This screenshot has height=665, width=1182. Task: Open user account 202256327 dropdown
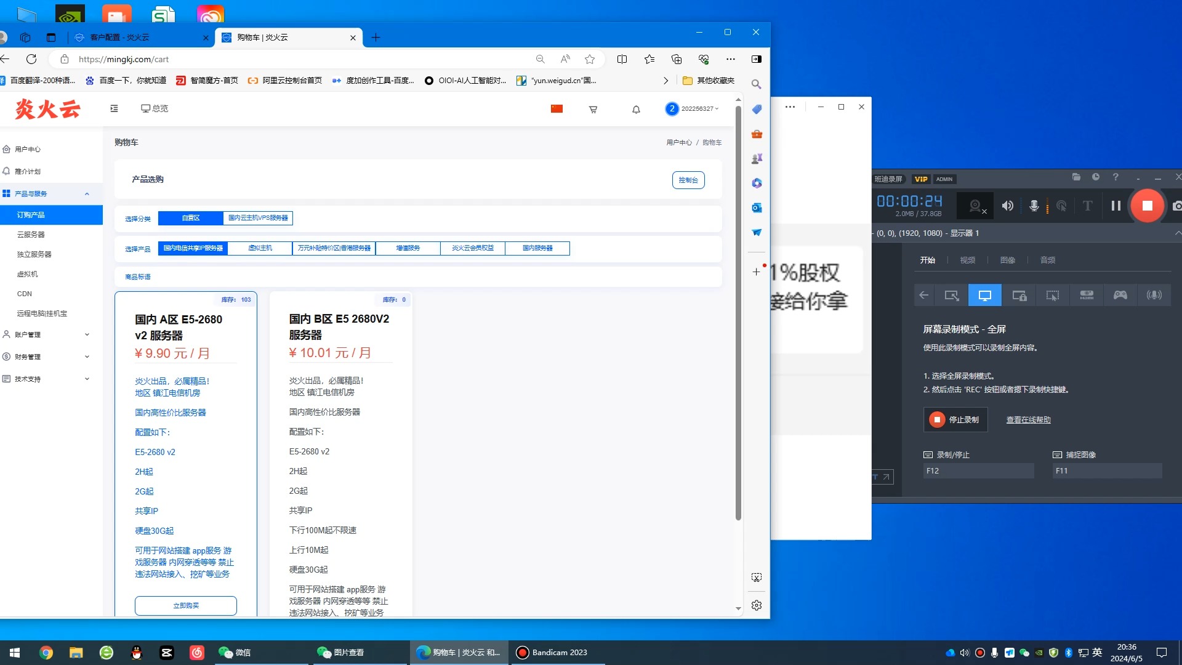693,109
